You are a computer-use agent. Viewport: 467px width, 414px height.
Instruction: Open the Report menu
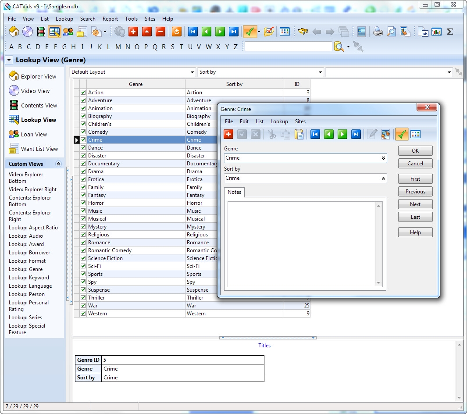[110, 19]
